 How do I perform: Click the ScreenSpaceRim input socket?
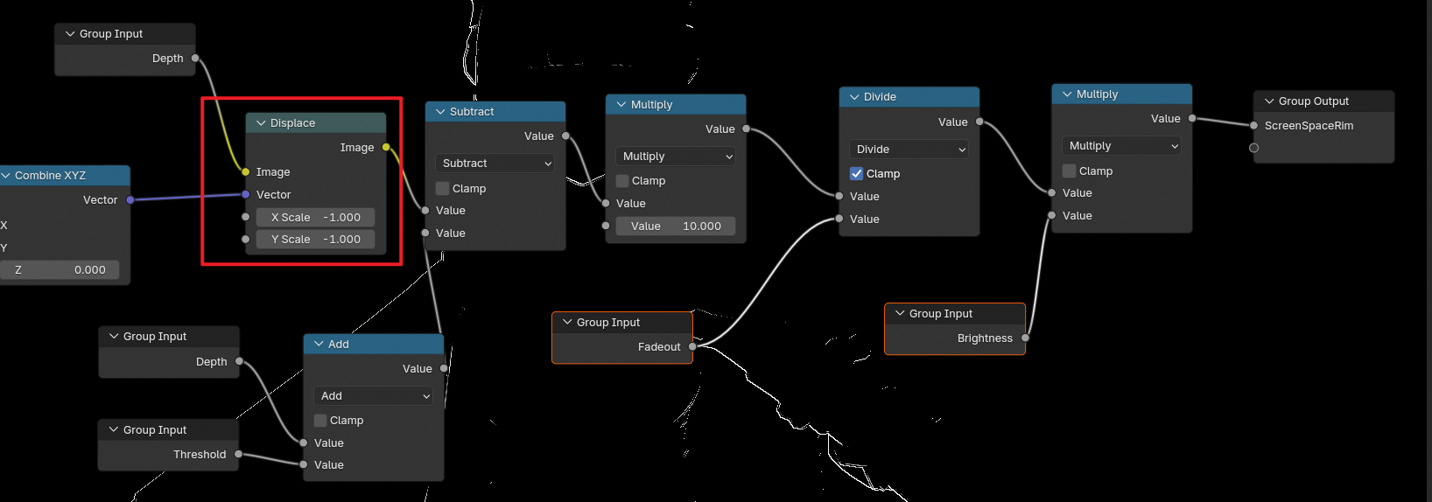1254,125
